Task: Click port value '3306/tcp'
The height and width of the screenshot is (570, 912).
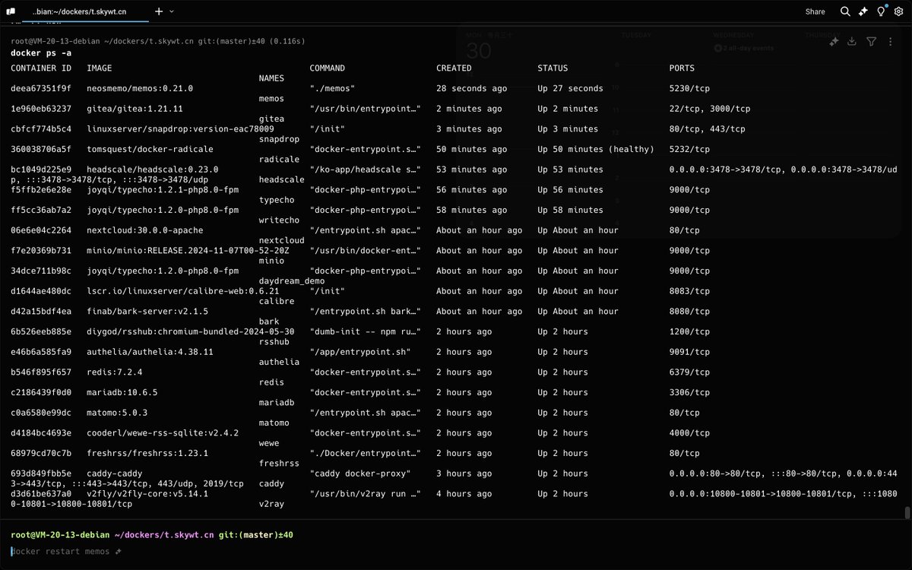Action: pyautogui.click(x=689, y=393)
